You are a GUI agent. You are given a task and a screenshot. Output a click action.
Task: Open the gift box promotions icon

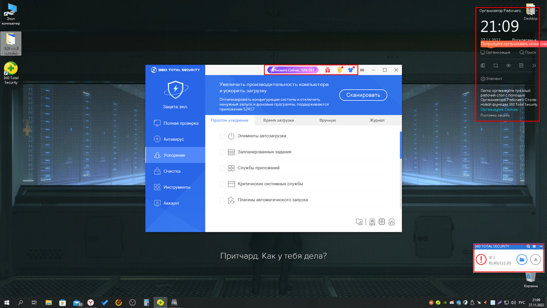coord(327,70)
